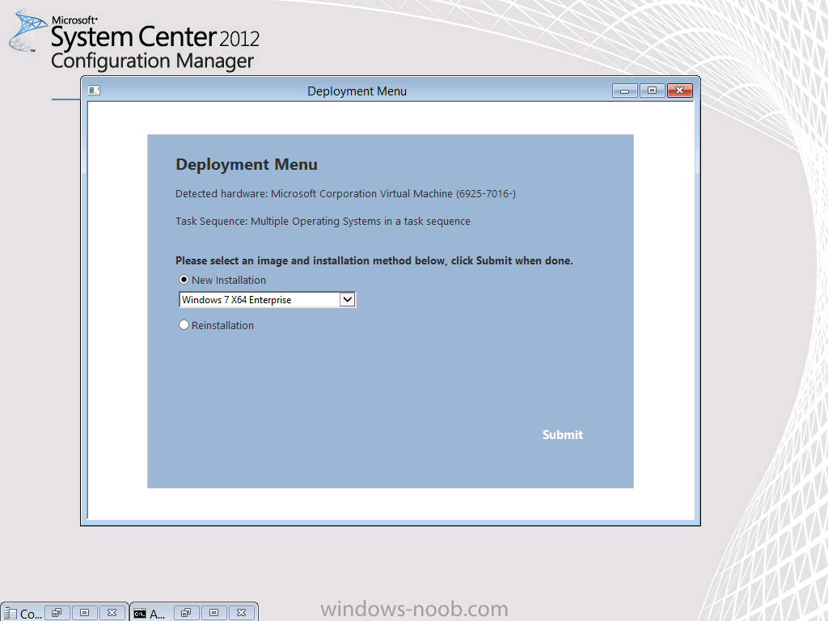The image size is (828, 621).
Task: Restore the minimized 'A...' command prompt window
Action: (x=186, y=613)
